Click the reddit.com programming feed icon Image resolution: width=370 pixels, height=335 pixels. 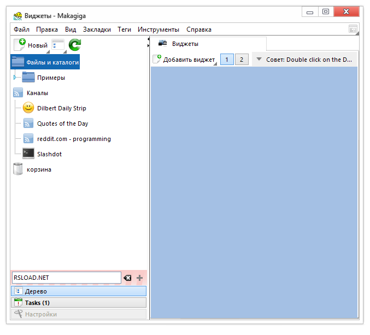coord(28,138)
